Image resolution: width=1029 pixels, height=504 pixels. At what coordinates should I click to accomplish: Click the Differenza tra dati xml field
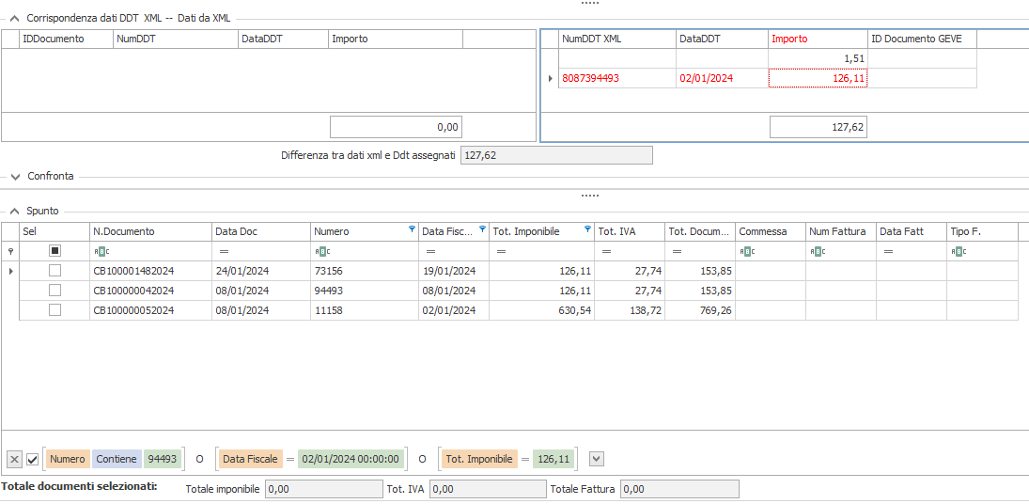tap(557, 155)
